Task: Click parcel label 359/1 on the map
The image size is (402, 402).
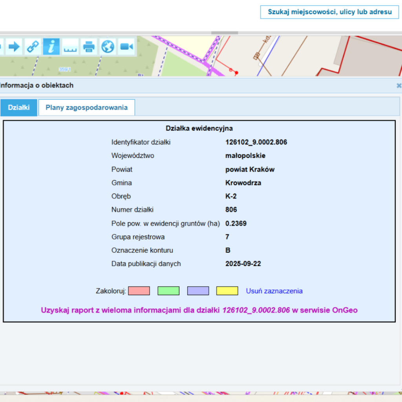Action: pos(65,69)
